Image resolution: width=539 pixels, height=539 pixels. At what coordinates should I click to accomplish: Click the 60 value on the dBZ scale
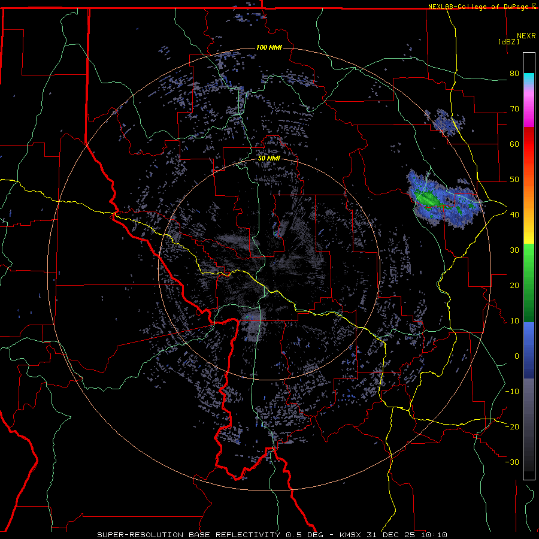click(x=514, y=144)
